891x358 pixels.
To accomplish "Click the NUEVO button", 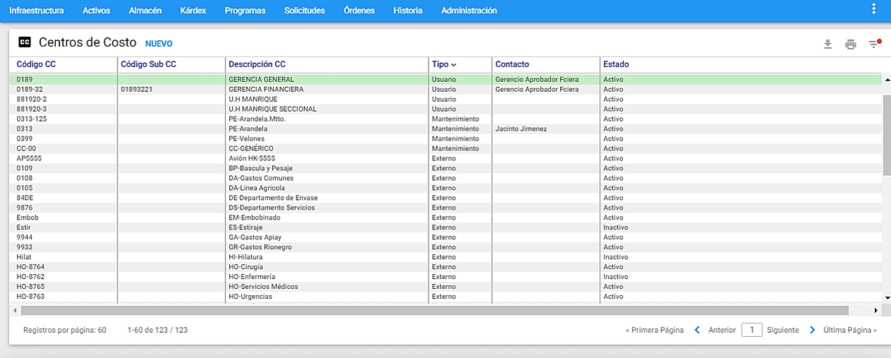I will 159,44.
